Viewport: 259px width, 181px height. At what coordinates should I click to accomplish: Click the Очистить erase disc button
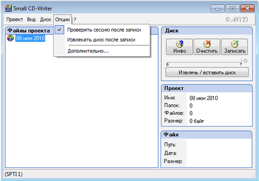207,47
